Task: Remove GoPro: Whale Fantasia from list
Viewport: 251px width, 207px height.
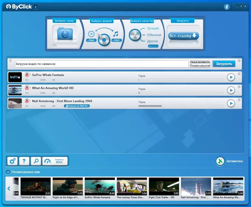Action: tap(239, 74)
